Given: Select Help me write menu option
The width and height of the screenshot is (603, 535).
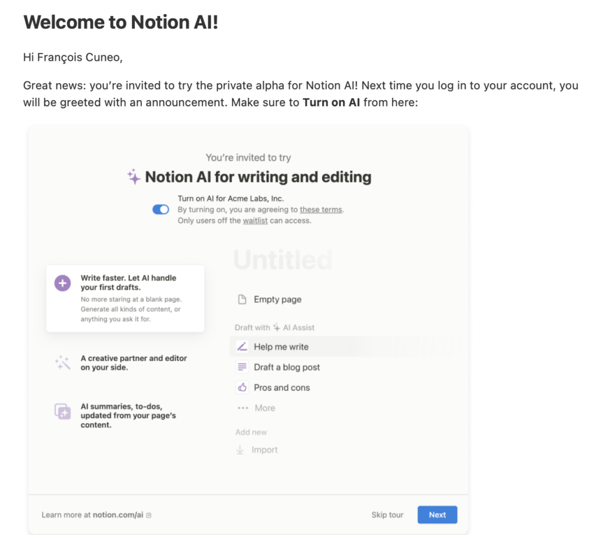Looking at the screenshot, I should pyautogui.click(x=281, y=347).
